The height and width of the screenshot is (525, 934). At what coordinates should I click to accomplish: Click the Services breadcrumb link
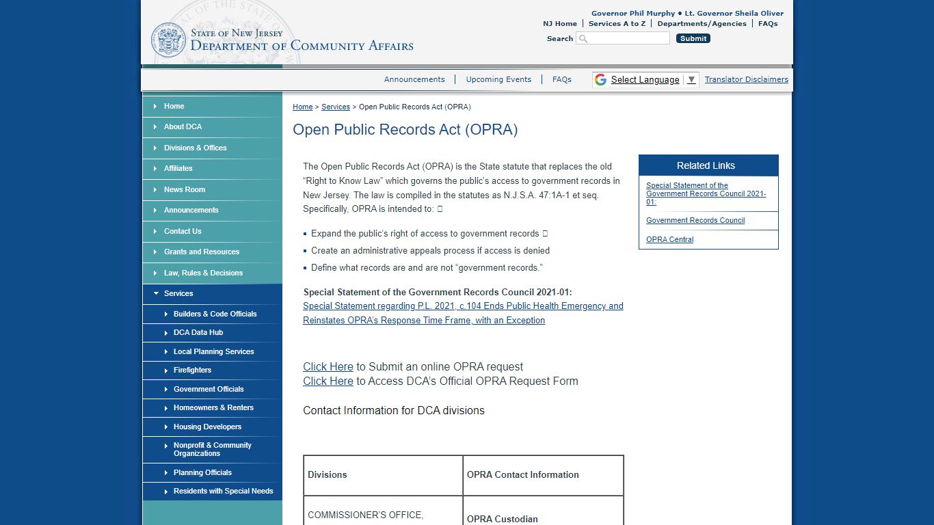pos(336,107)
